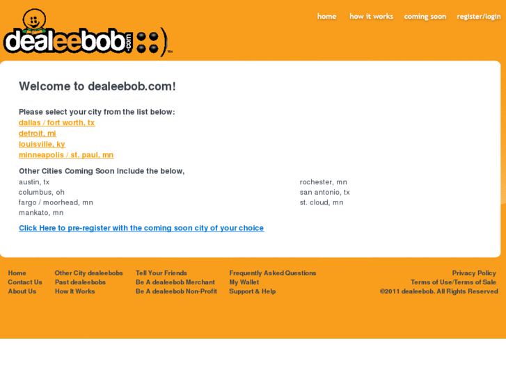Open Terms of Use/Terms of Sale link
The width and height of the screenshot is (506, 379).
click(453, 282)
